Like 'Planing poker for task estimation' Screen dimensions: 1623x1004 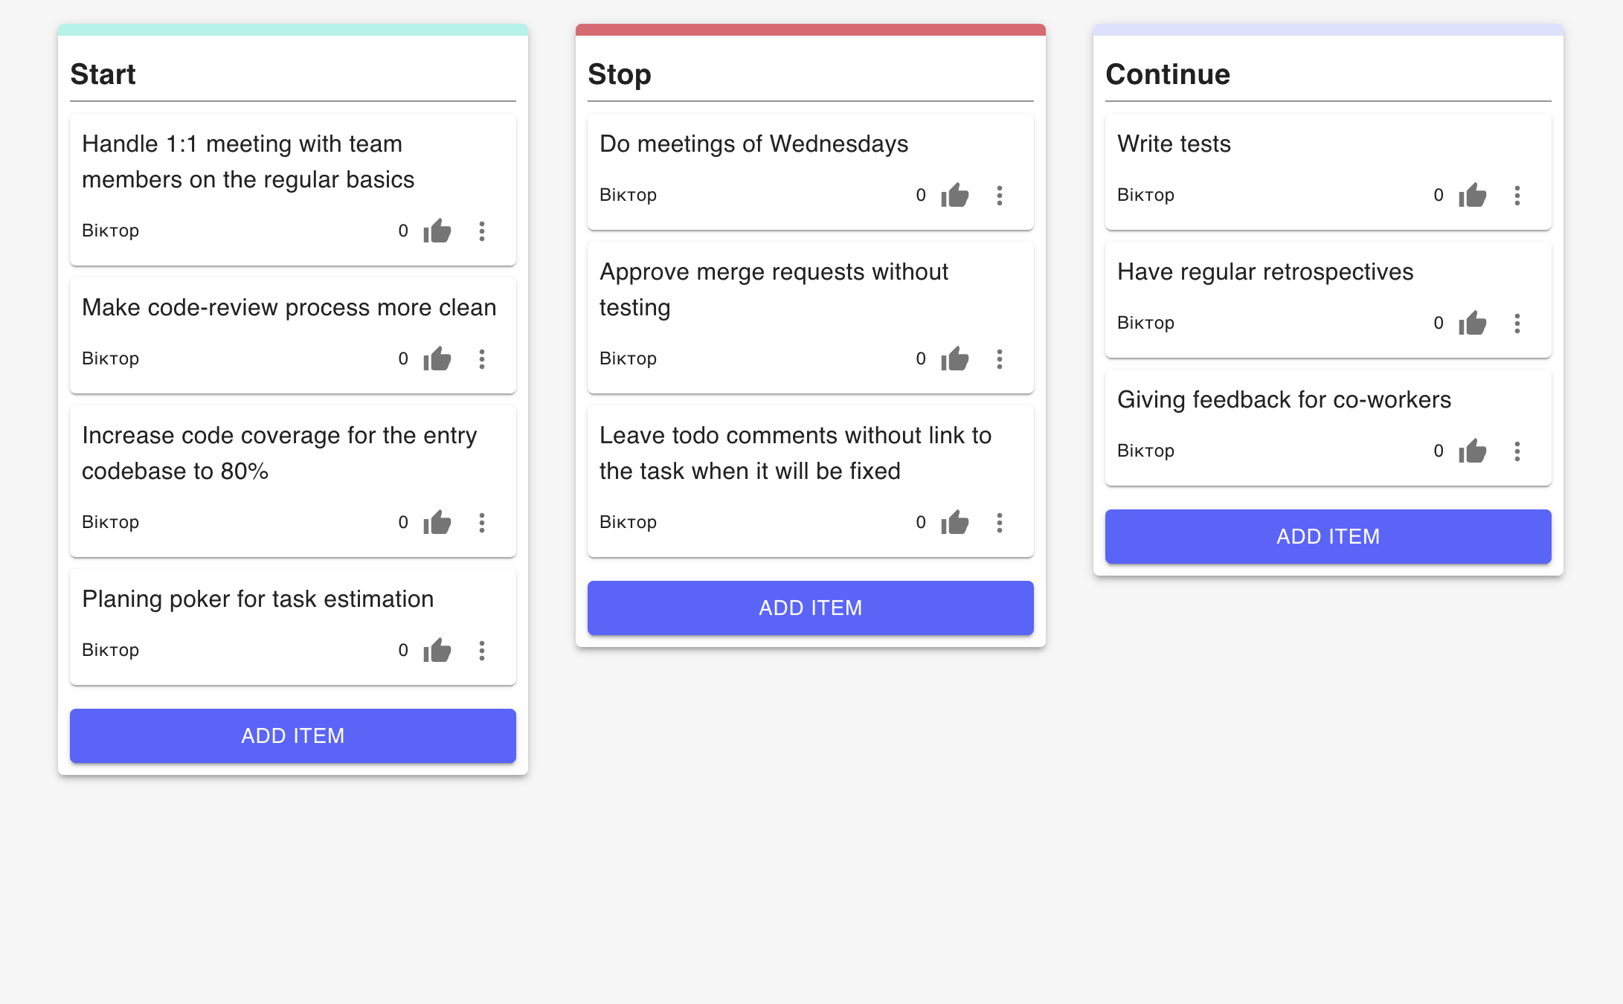[x=437, y=651]
